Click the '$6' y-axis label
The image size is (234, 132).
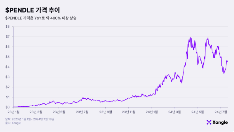click(8, 47)
